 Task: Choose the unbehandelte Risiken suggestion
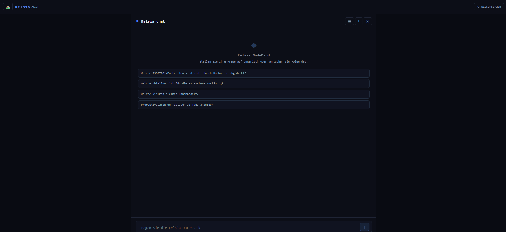pyautogui.click(x=254, y=94)
